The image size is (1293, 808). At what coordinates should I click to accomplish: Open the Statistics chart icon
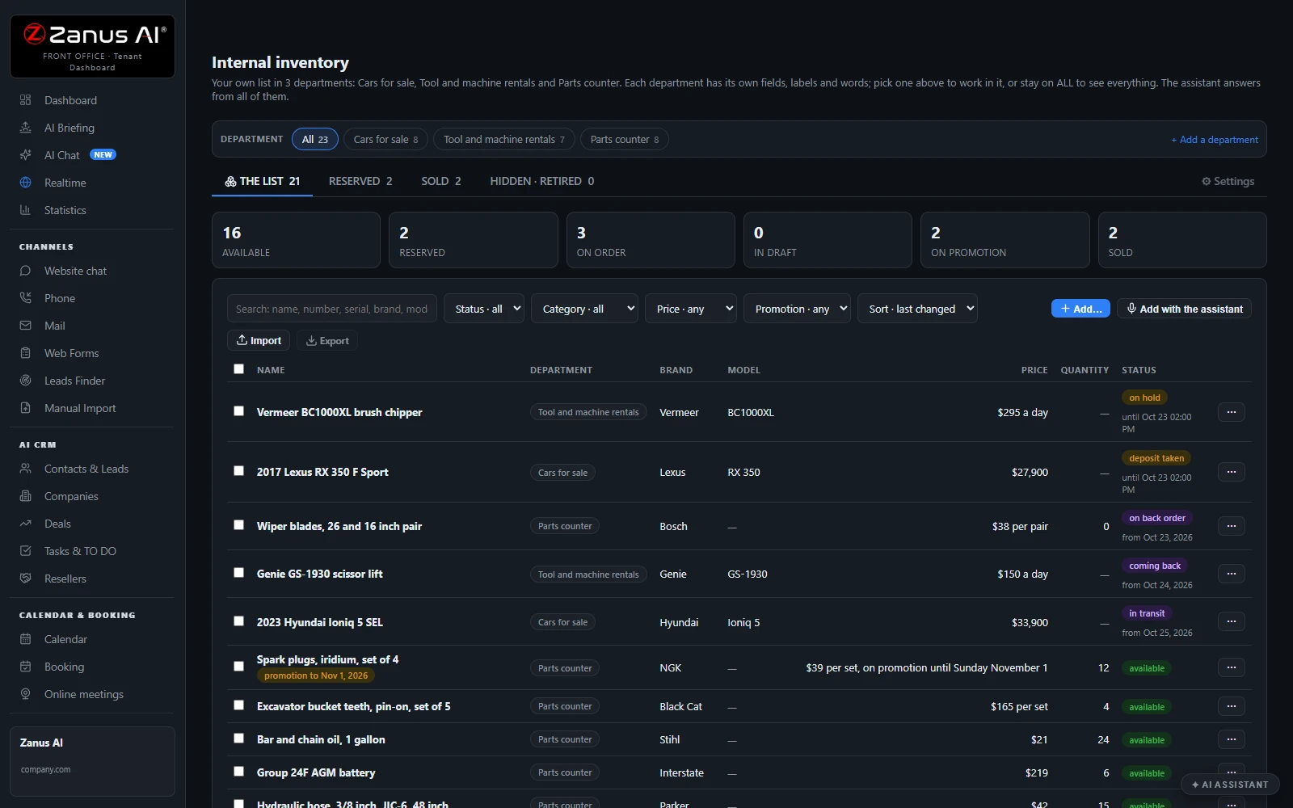point(26,210)
